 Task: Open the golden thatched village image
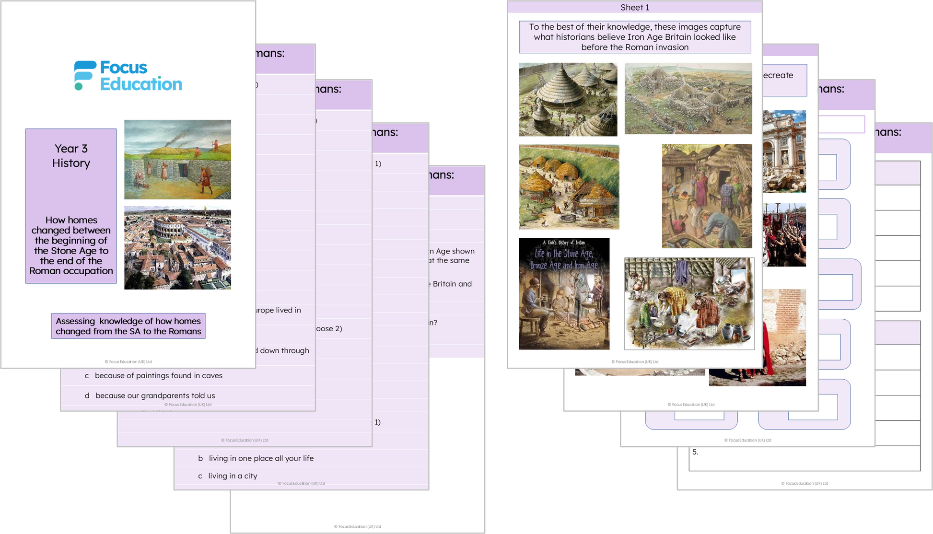point(569,187)
